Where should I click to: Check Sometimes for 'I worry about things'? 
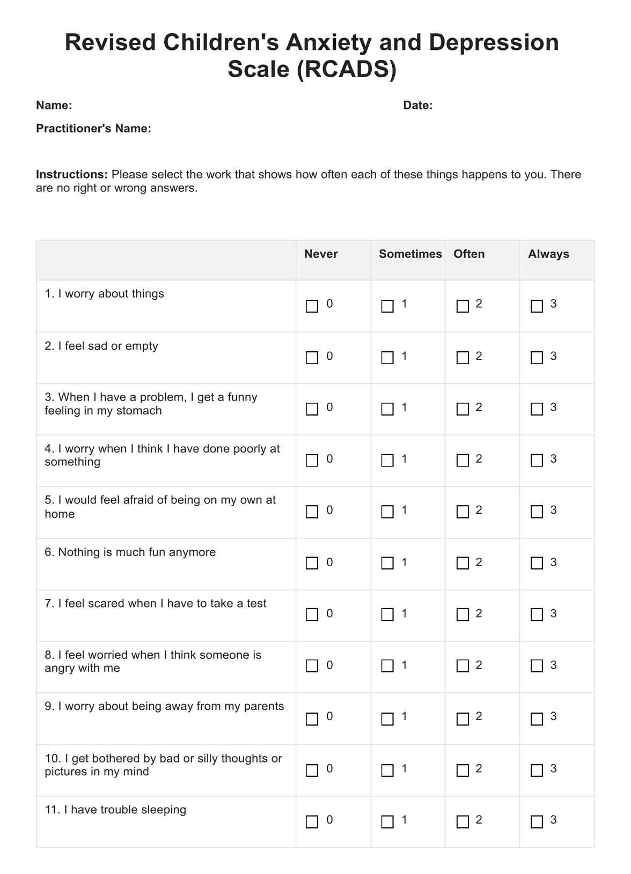click(x=387, y=306)
